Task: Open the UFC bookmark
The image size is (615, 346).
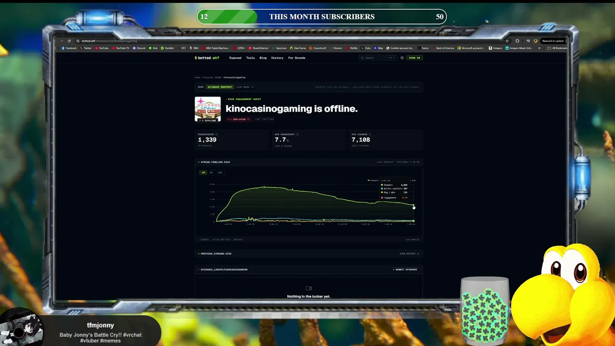Action: pyautogui.click(x=182, y=48)
